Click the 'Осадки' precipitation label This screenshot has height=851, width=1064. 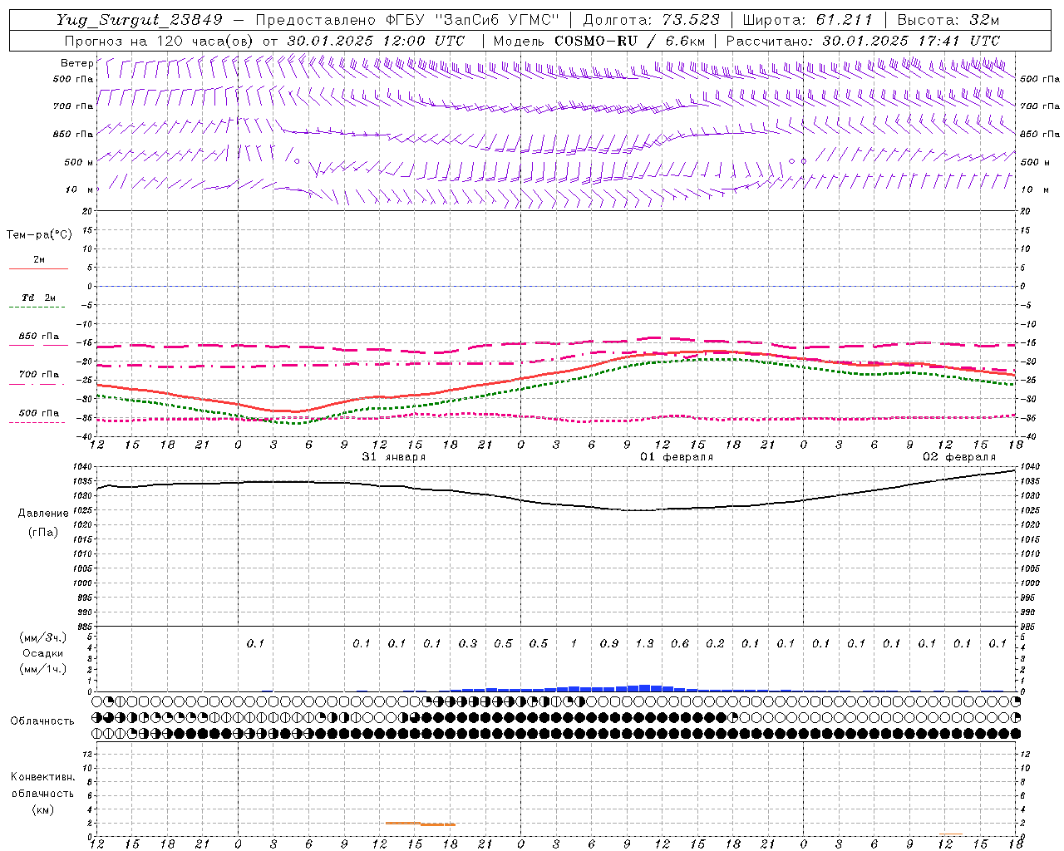point(43,653)
